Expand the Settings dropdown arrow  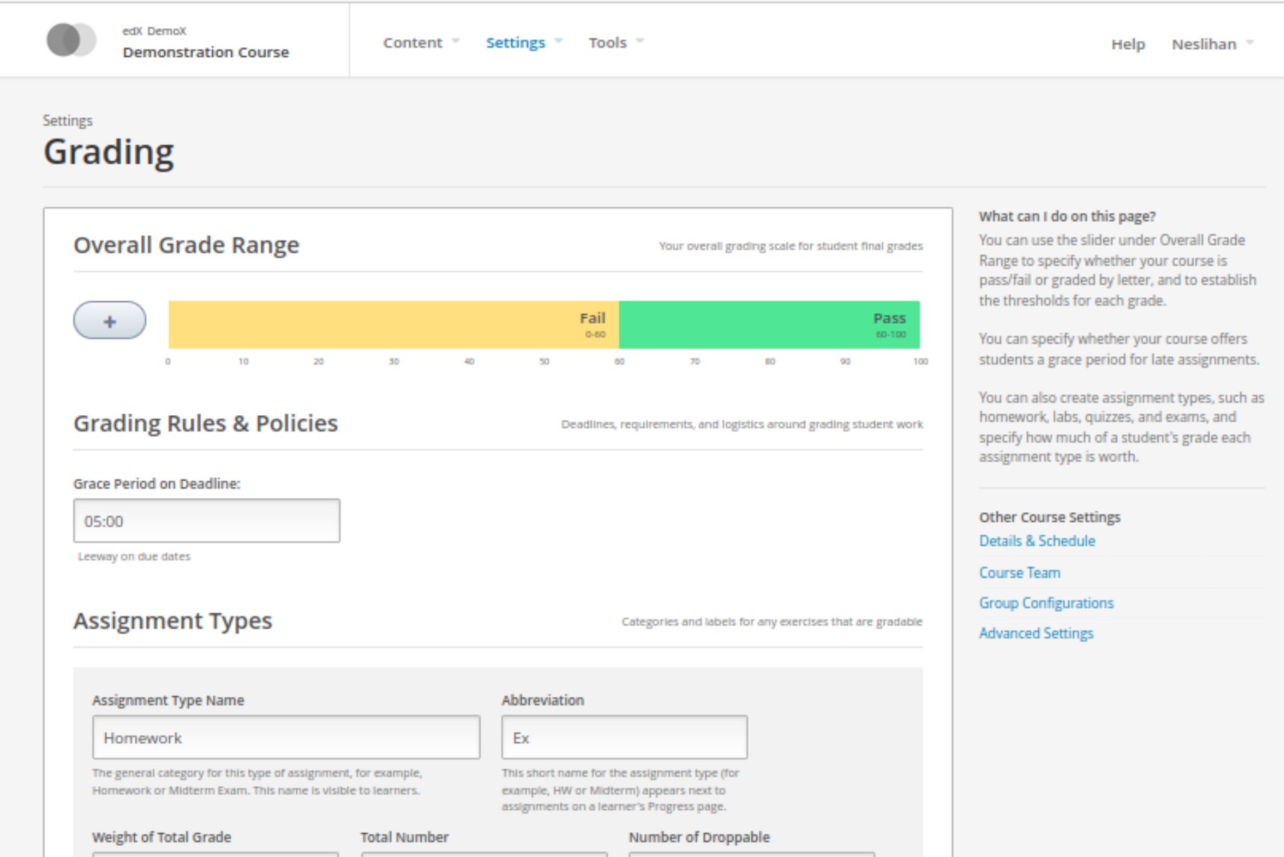pos(558,41)
